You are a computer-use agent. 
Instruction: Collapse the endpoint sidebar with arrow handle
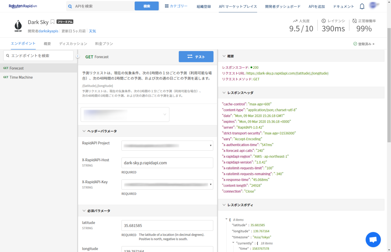78,57
